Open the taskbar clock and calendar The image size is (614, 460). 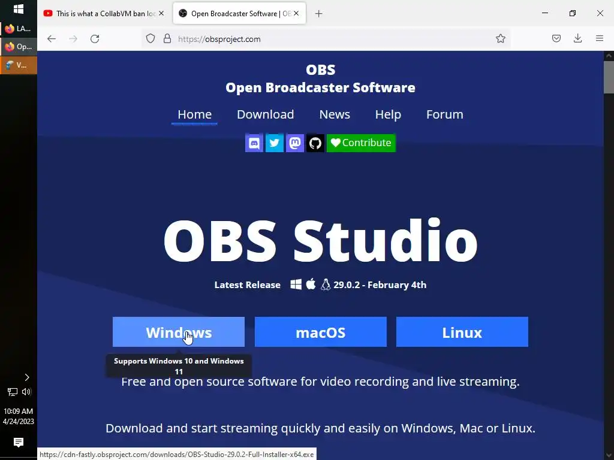click(19, 416)
